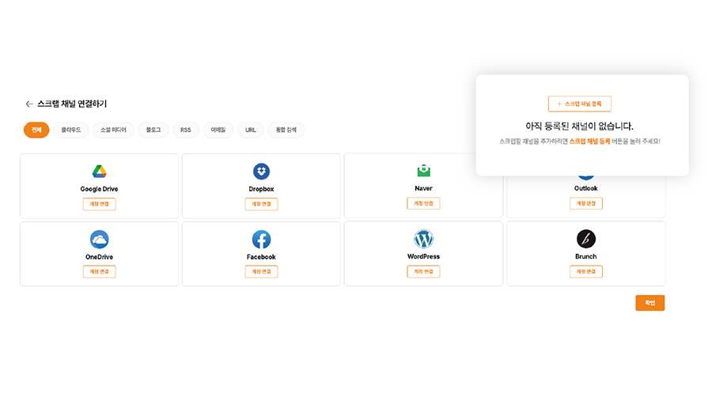Open the 소셜 미디어 tab

(113, 130)
